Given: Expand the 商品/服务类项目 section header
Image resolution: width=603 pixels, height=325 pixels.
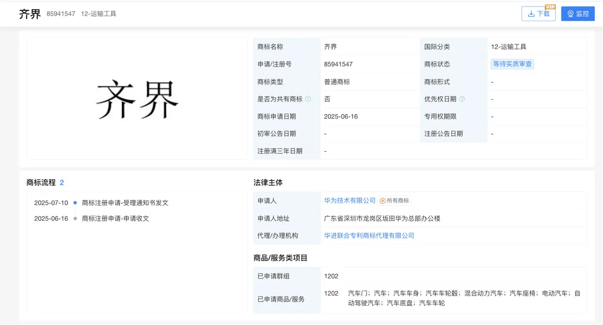Looking at the screenshot, I should click(279, 257).
